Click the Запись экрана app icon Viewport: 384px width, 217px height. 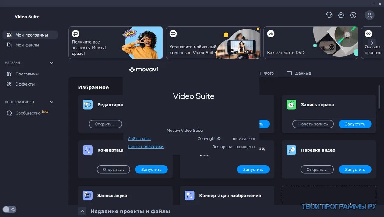(291, 105)
